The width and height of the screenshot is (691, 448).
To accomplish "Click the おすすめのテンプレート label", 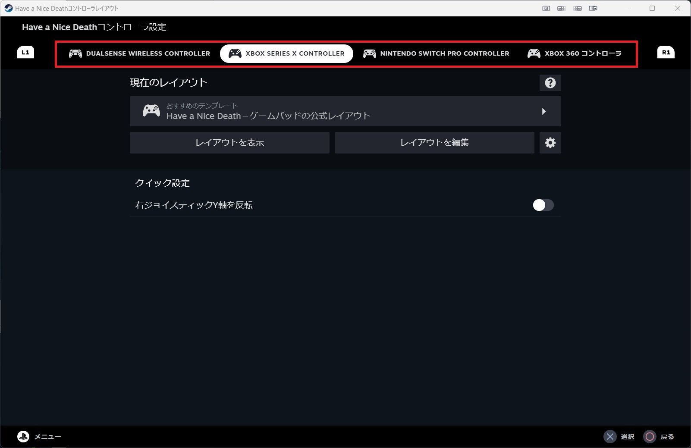I will tap(202, 106).
